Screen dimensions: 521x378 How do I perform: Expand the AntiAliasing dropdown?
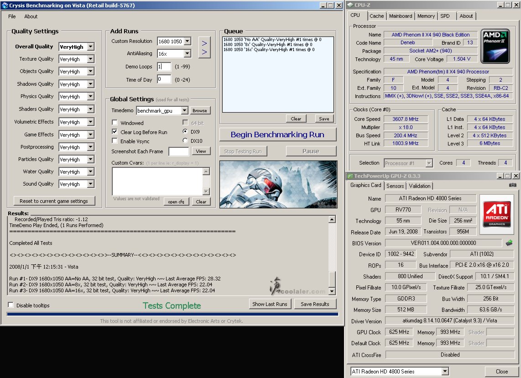[x=188, y=53]
